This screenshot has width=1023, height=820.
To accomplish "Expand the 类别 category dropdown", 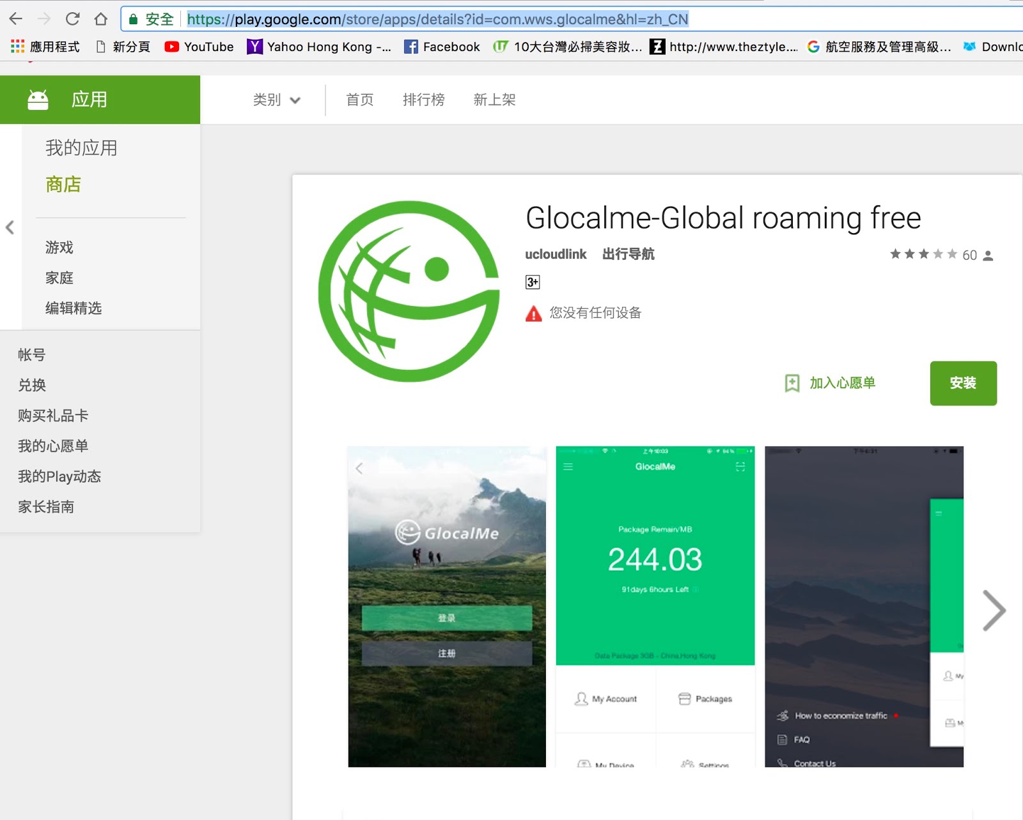I will coord(276,100).
